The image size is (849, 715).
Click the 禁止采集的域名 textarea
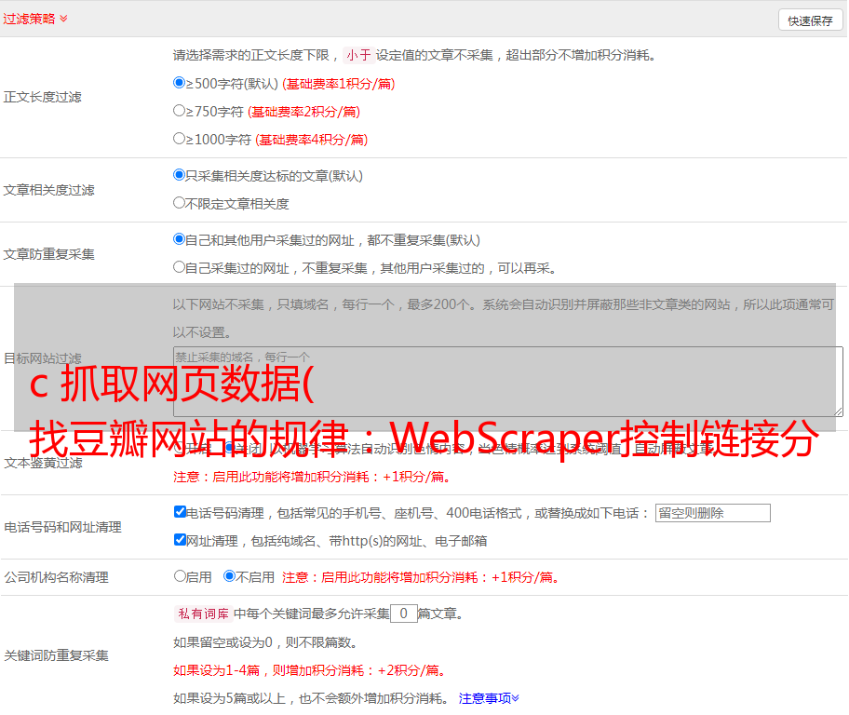(x=508, y=382)
